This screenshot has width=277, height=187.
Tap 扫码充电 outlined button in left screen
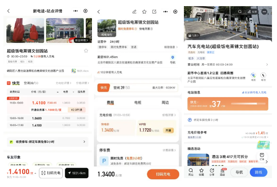pyautogui.click(x=51, y=173)
